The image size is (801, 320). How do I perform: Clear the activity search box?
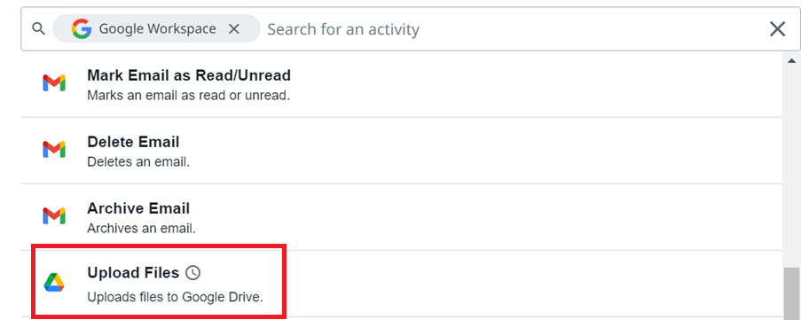777,29
